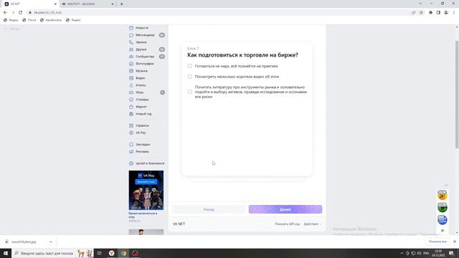The width and height of the screenshot is (459, 258).
Task: Open the Windows Start menu
Action: (x=6, y=253)
